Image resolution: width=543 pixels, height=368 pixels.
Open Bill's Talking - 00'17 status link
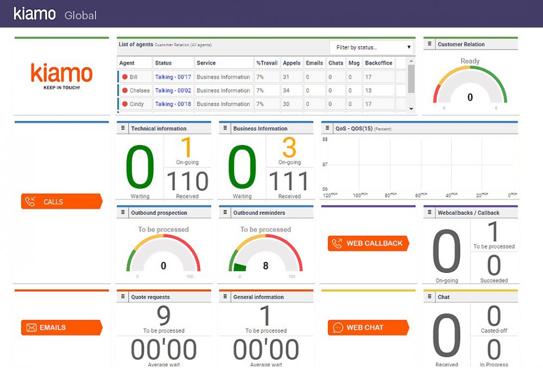(173, 77)
